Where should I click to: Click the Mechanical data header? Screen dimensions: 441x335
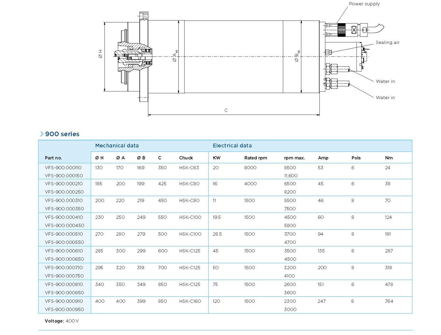coord(117,146)
